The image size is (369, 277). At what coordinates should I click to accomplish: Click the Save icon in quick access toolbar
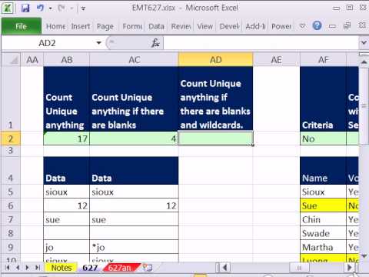25,8
